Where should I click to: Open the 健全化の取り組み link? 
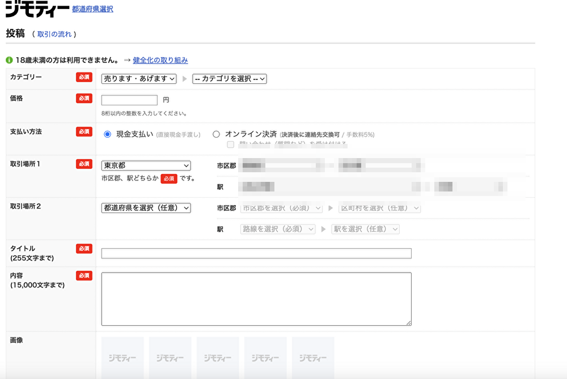point(160,60)
